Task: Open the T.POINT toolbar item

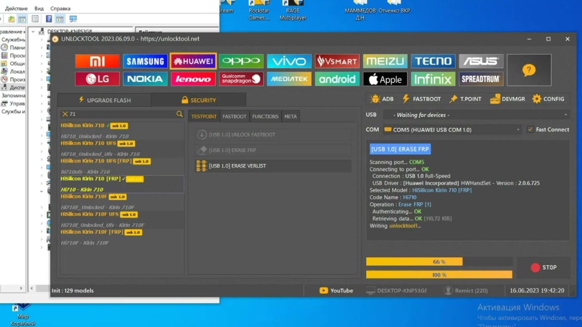Action: pos(465,99)
